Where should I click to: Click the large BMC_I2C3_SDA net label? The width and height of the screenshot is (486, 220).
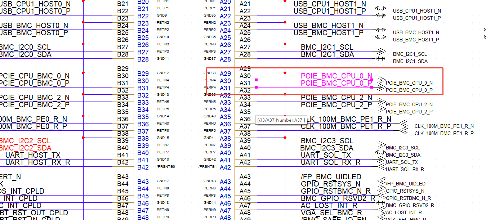click(327, 148)
